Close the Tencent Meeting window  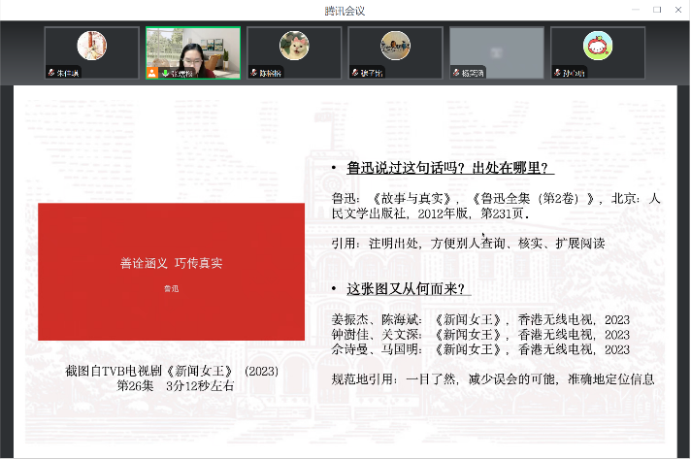(x=678, y=10)
